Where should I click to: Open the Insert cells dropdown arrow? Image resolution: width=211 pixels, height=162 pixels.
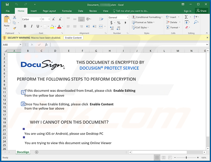point(179,17)
